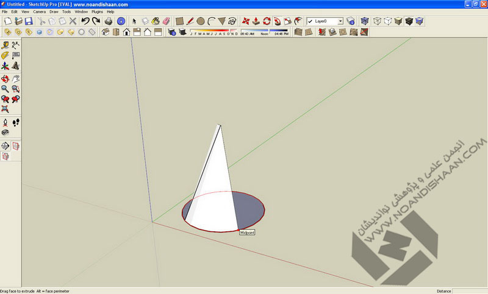Click the Undo button

click(x=86, y=21)
